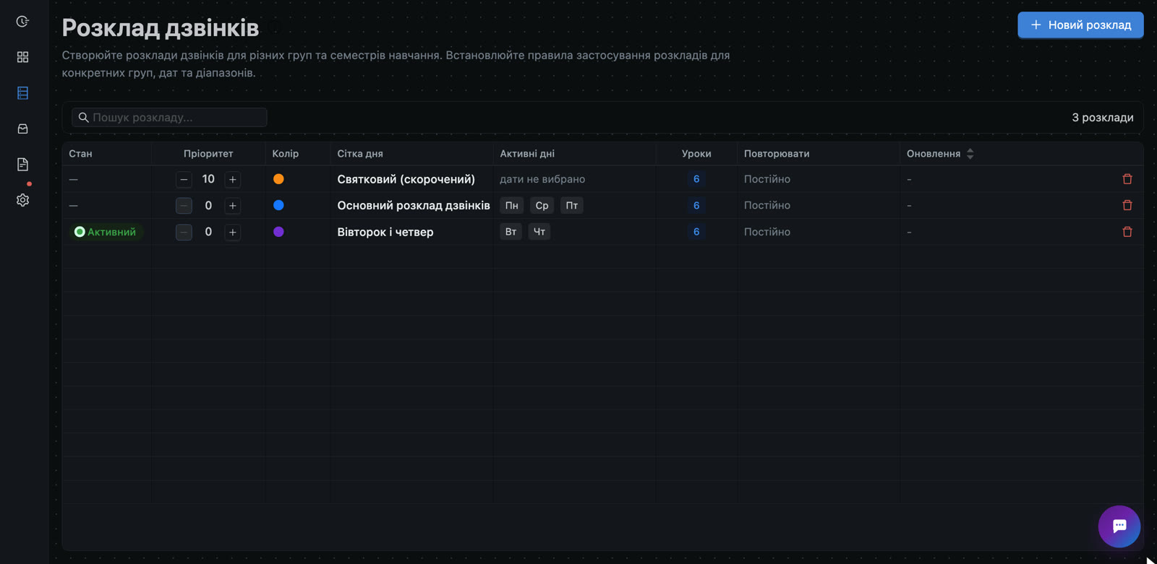This screenshot has width=1157, height=564.
Task: Click the Чт day chip
Action: point(539,232)
